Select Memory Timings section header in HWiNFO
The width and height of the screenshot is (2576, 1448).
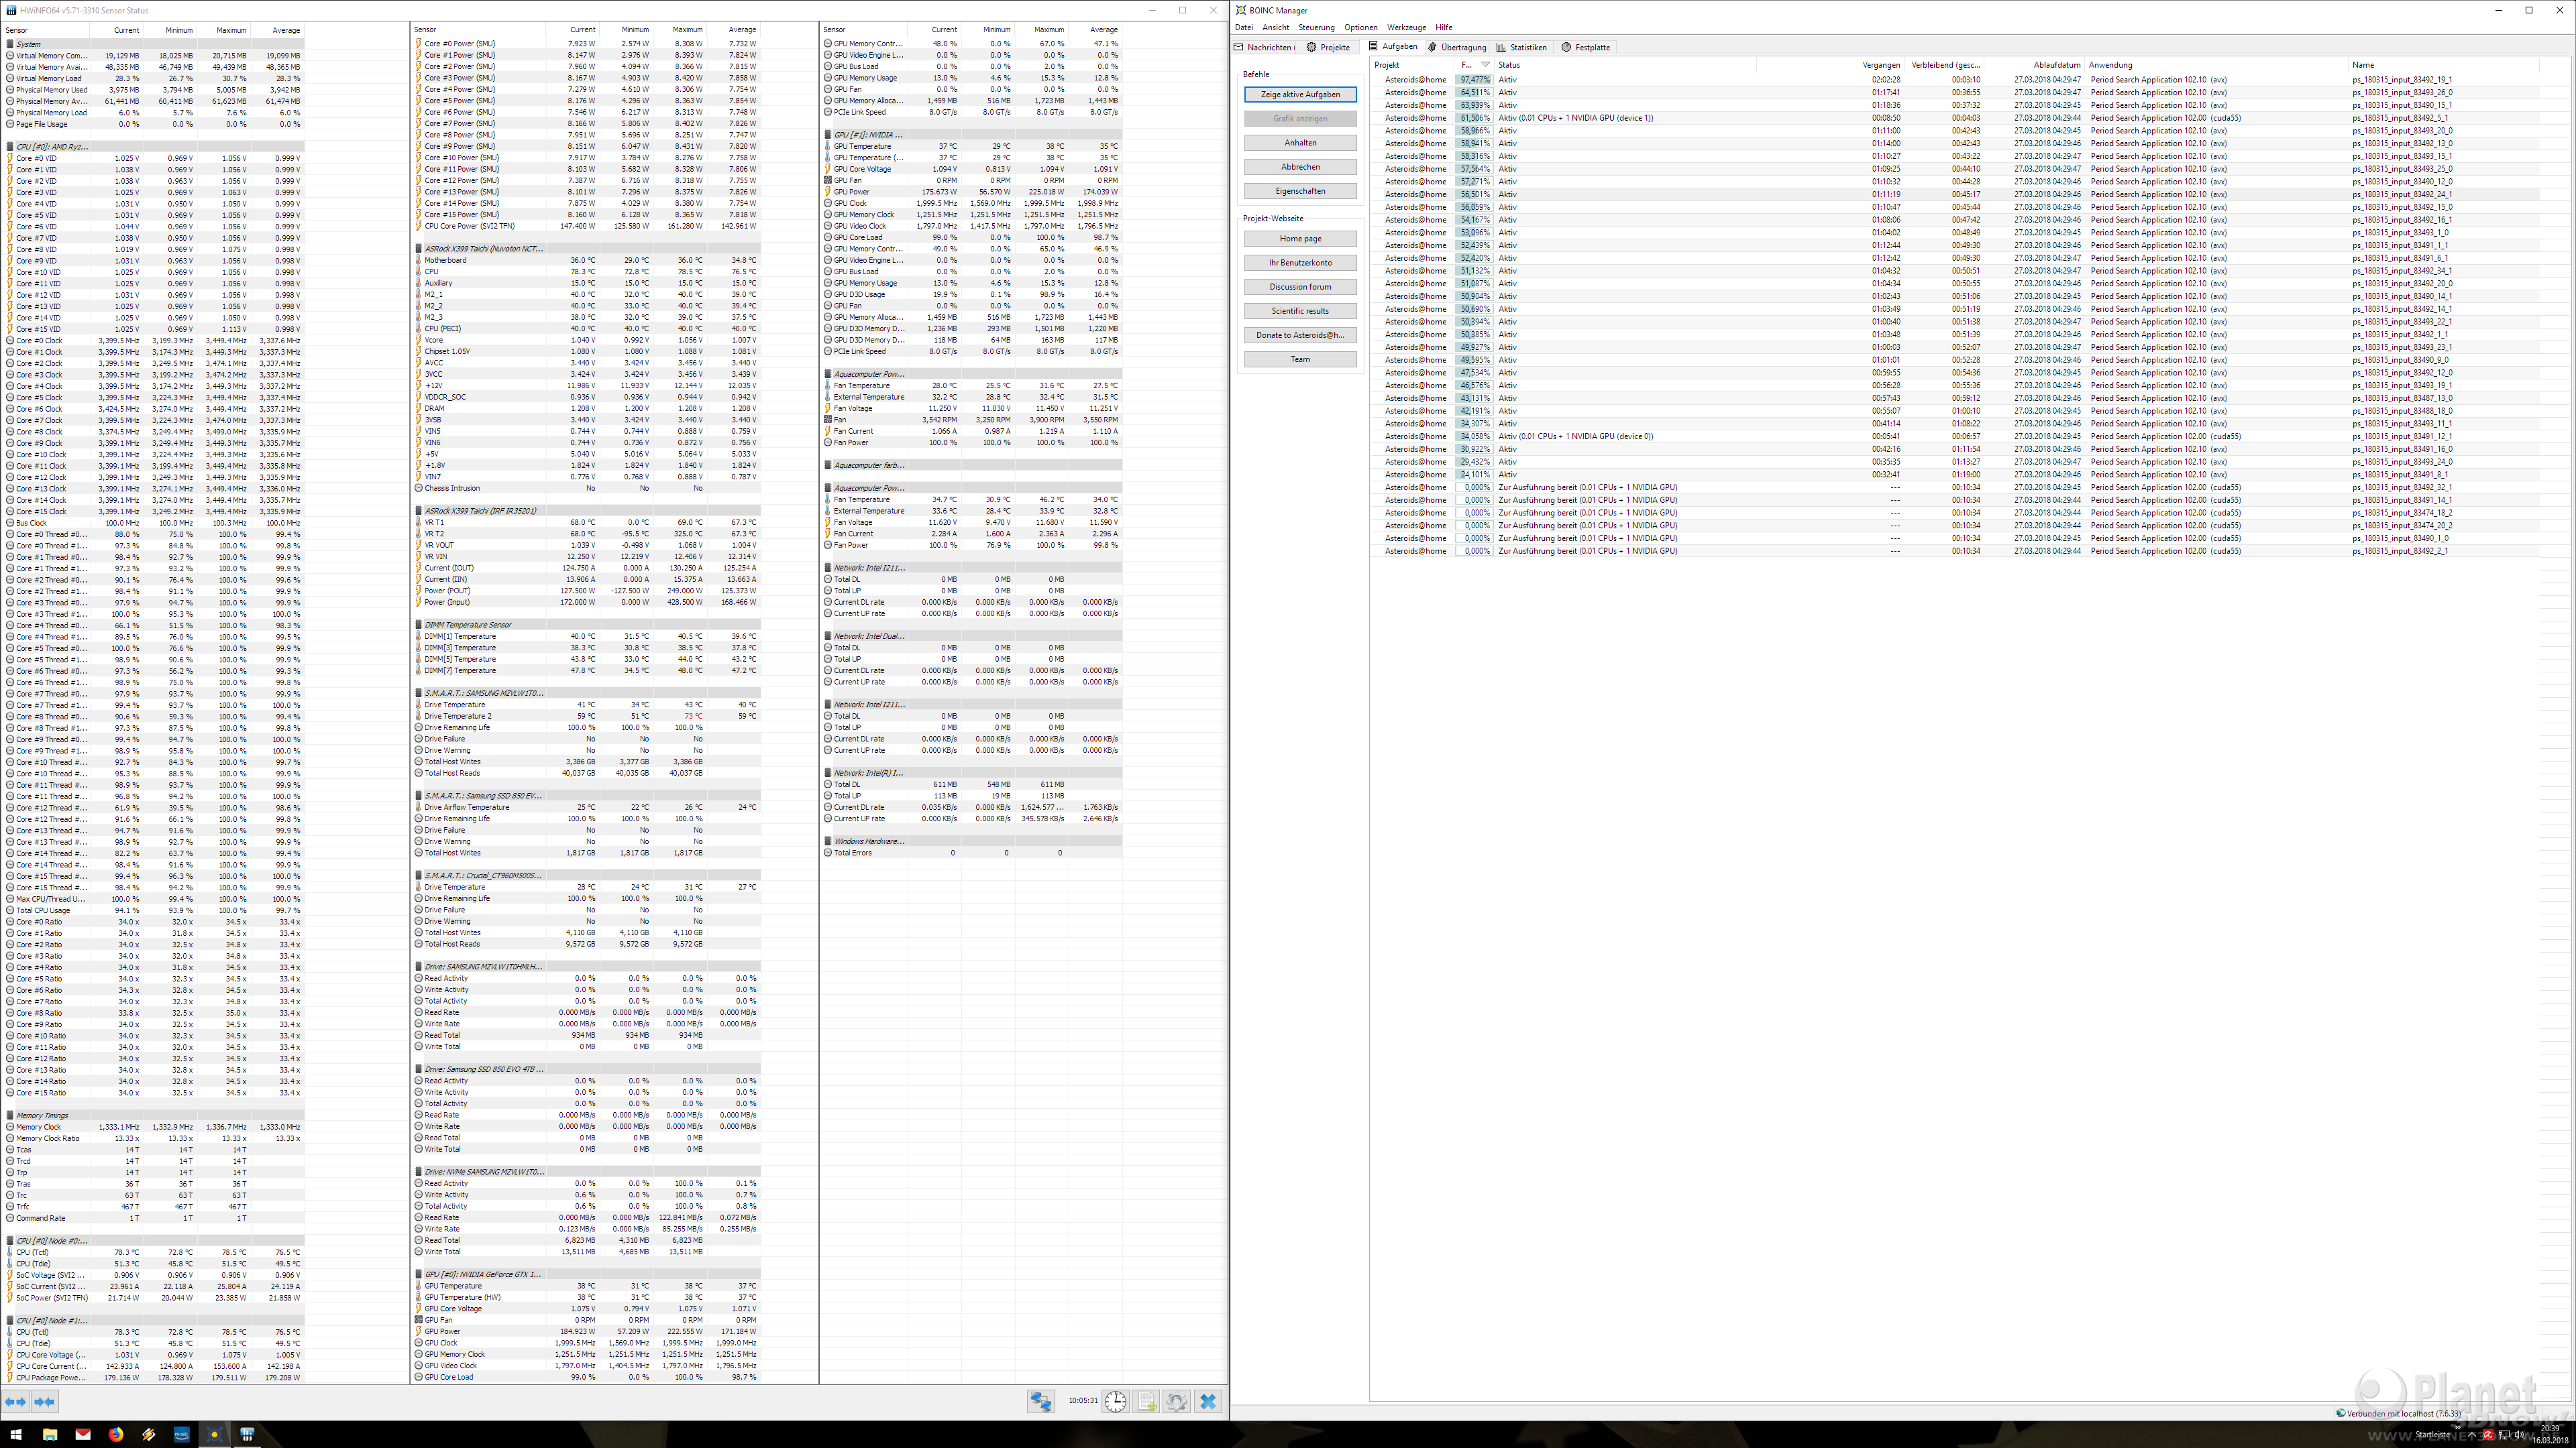tap(152, 1115)
